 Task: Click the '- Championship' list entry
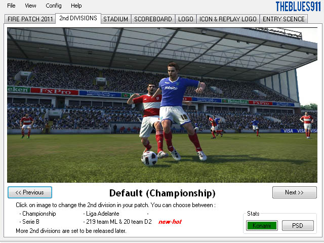click(x=37, y=214)
